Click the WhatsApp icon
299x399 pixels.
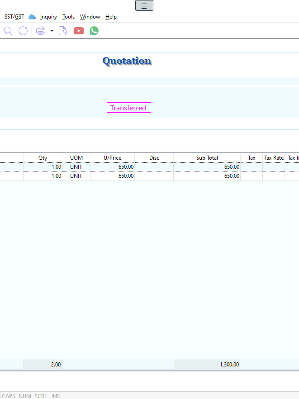tap(94, 31)
